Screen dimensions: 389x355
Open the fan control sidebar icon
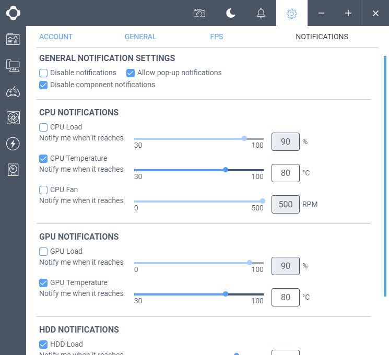(x=13, y=117)
